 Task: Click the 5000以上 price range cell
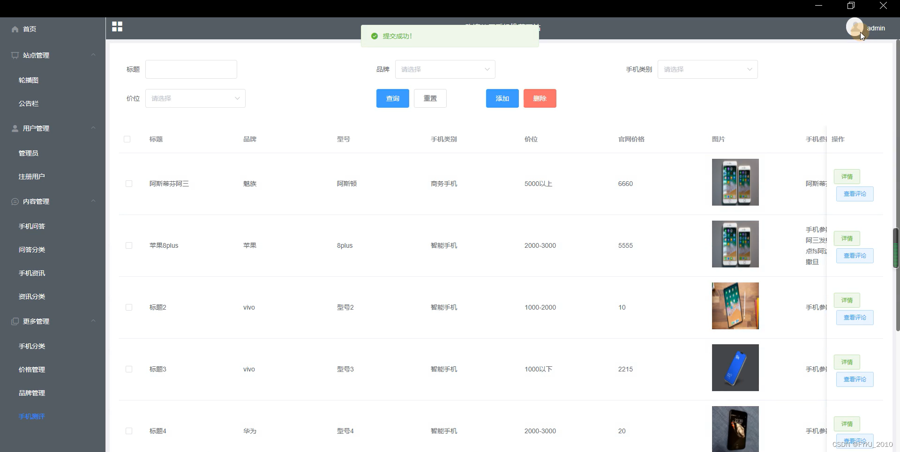(x=538, y=184)
